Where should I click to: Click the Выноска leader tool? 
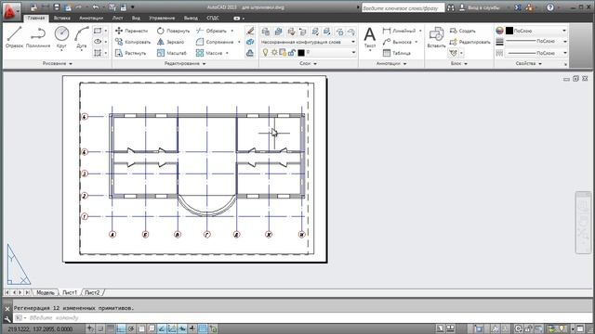coord(397,42)
